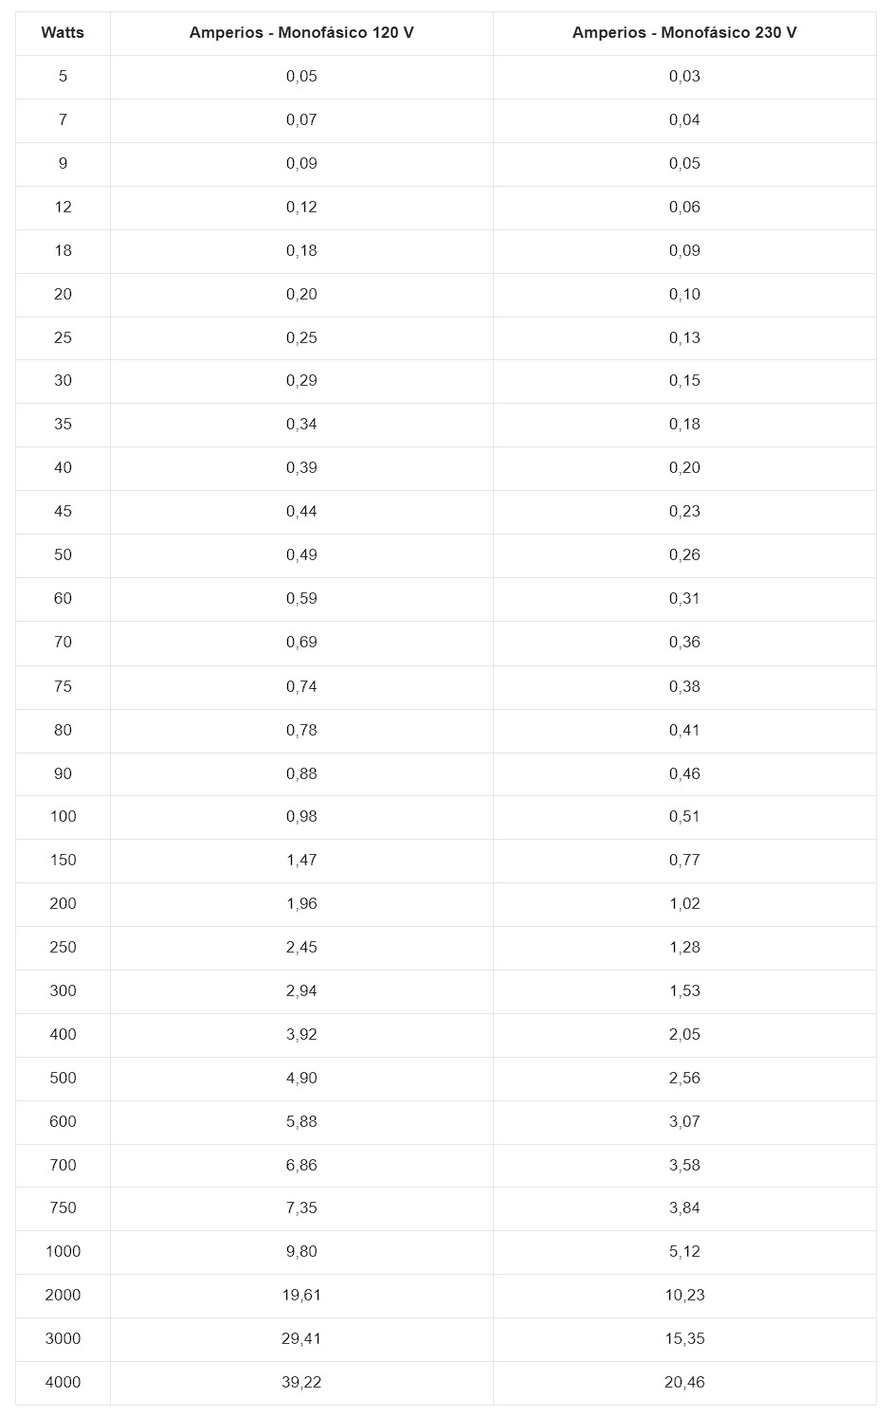Click the 0,74 amperes cell
Image resolution: width=892 pixels, height=1416 pixels.
click(x=301, y=687)
